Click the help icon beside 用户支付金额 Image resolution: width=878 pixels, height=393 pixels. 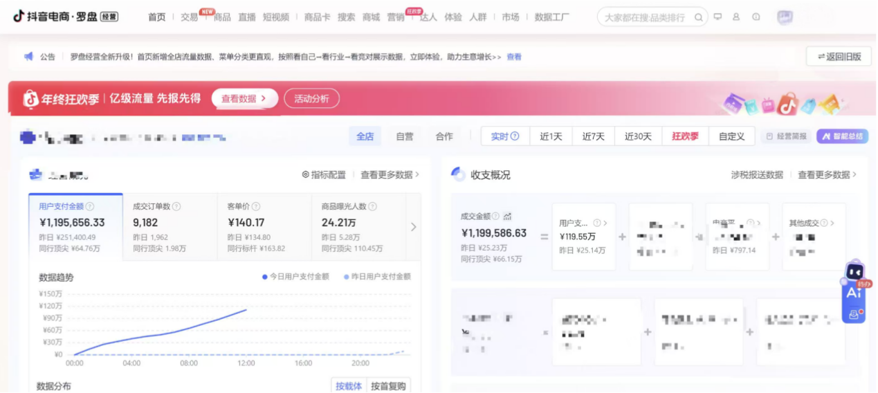click(x=90, y=206)
